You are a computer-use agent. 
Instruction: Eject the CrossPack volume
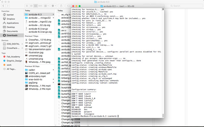pyautogui.click(x=22, y=48)
